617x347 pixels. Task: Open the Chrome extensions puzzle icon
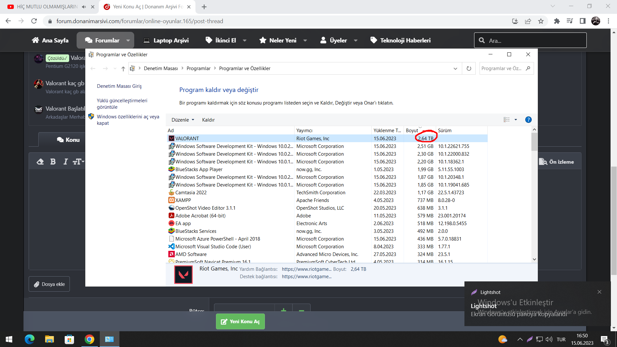point(557,21)
